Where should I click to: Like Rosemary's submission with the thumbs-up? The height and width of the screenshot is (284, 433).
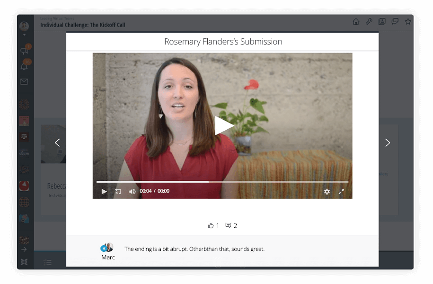[x=212, y=225]
